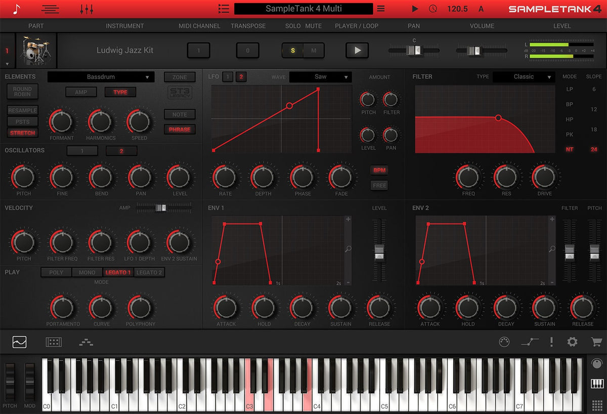Viewport: 607px width, 414px height.
Task: Select MONO play mode
Action: pos(87,272)
